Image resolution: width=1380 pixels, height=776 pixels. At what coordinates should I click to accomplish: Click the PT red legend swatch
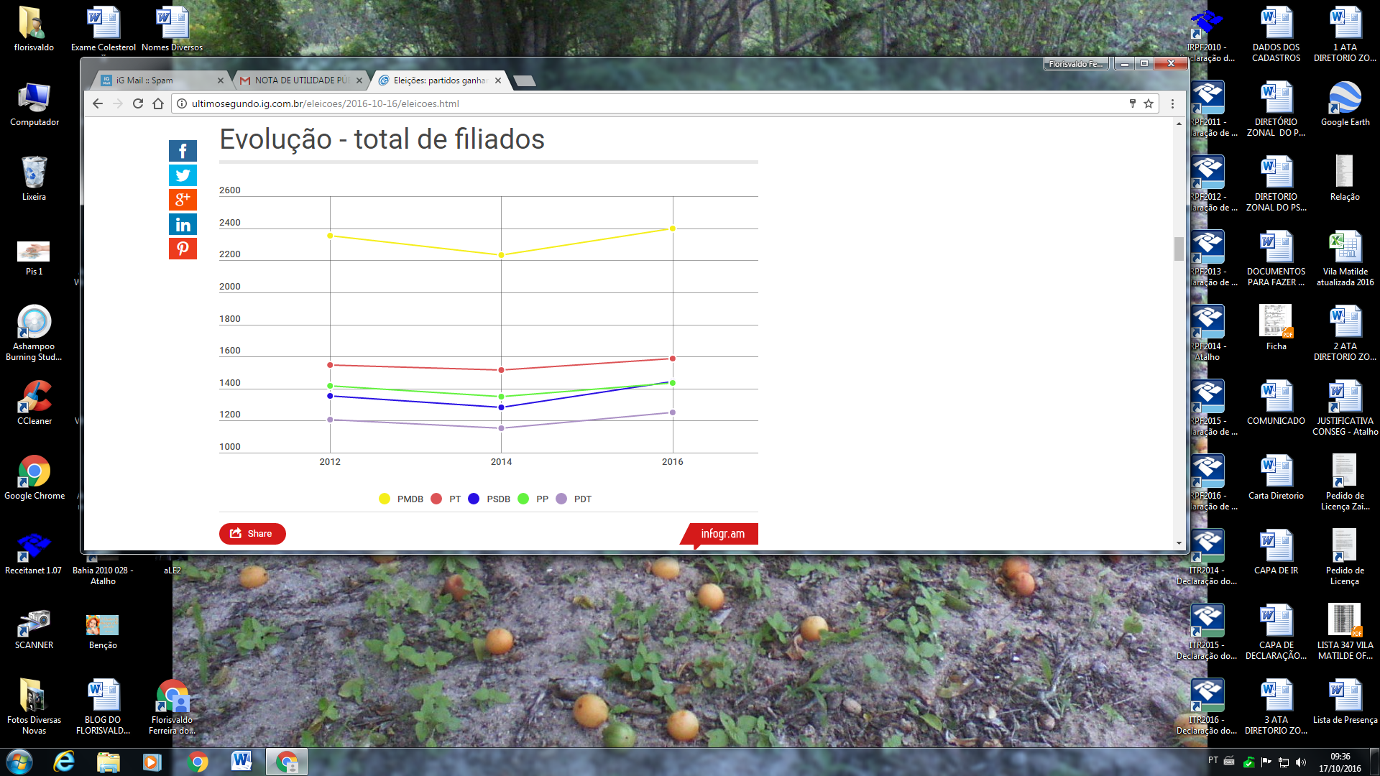pyautogui.click(x=436, y=499)
